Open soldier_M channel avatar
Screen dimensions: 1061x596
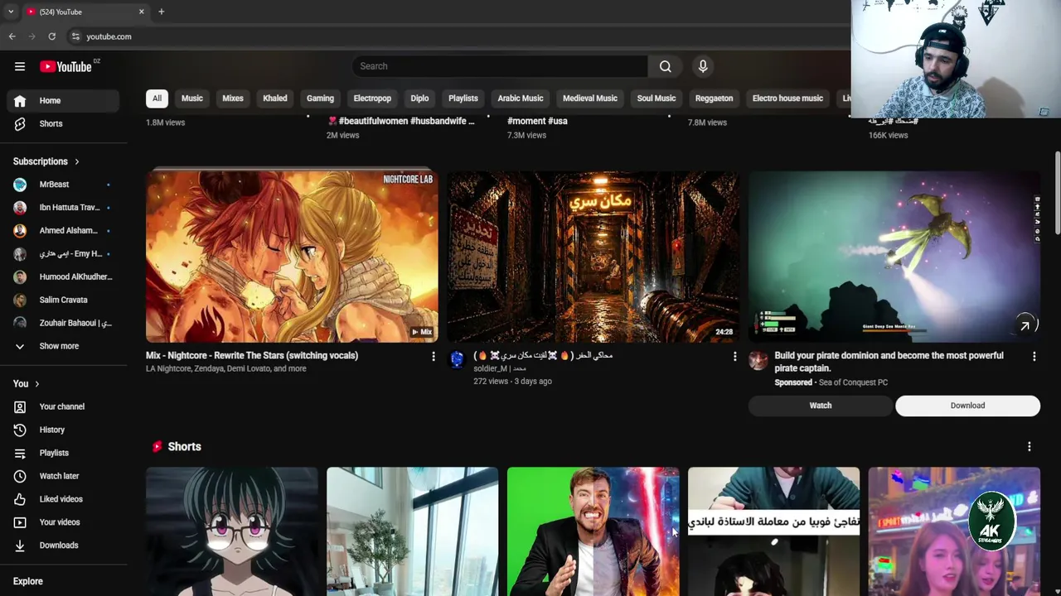458,359
